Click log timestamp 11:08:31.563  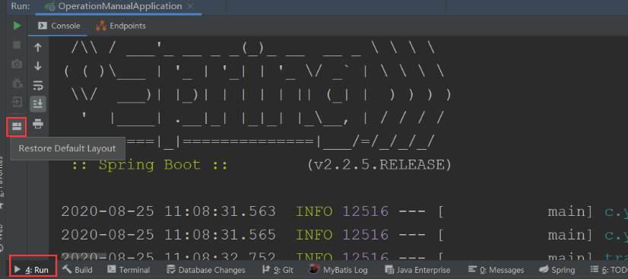[220, 211]
